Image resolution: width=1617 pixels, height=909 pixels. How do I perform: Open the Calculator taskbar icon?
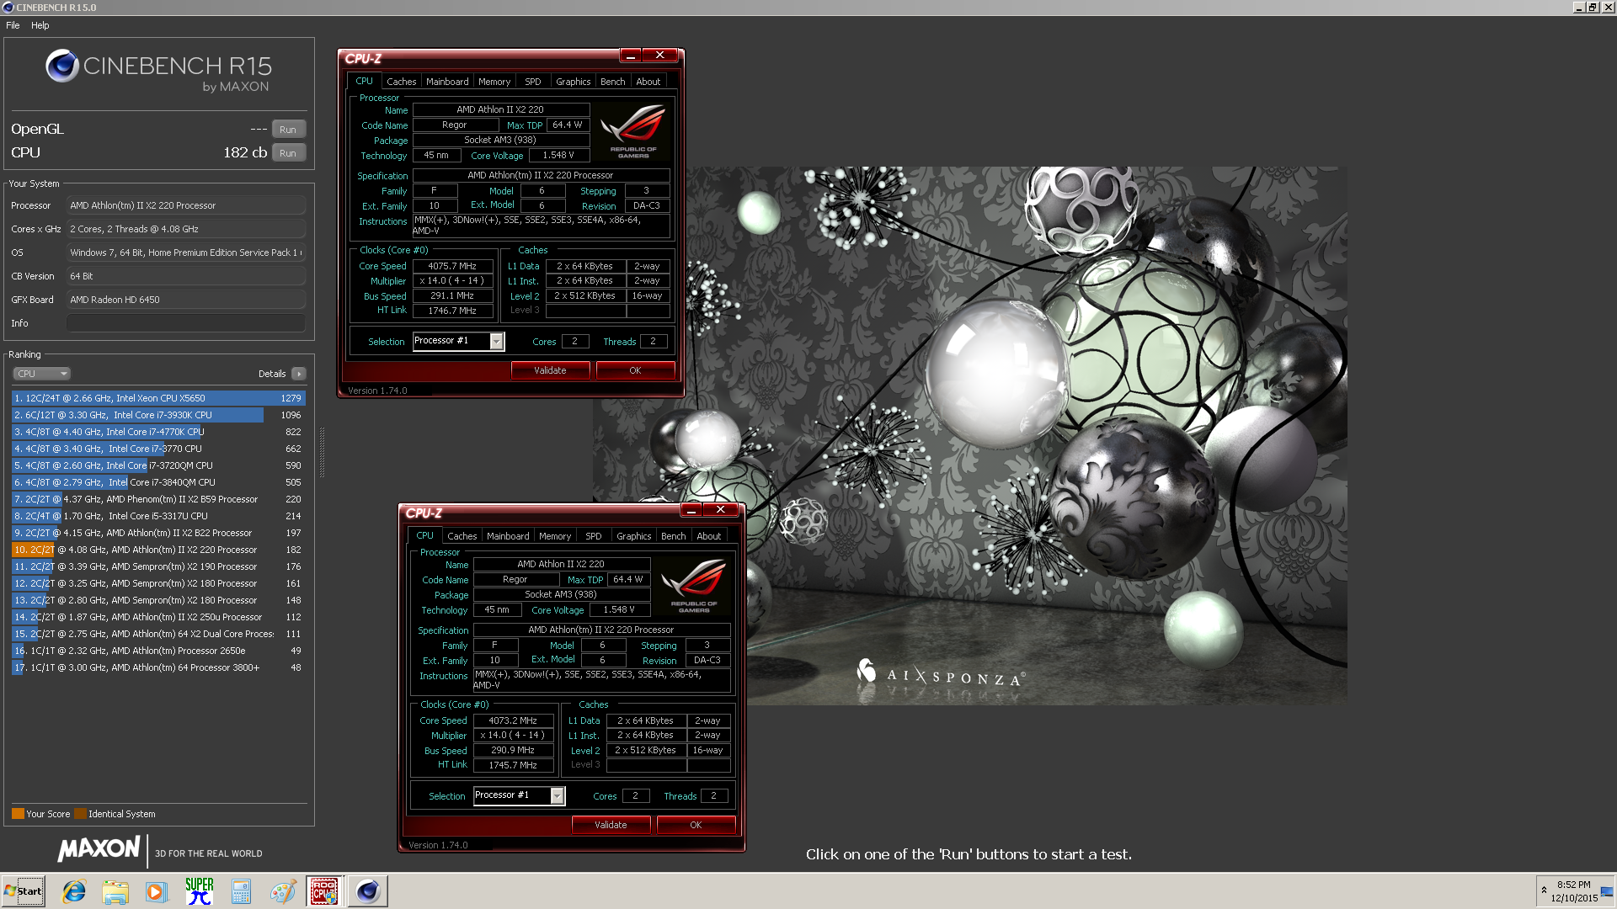[x=241, y=891]
